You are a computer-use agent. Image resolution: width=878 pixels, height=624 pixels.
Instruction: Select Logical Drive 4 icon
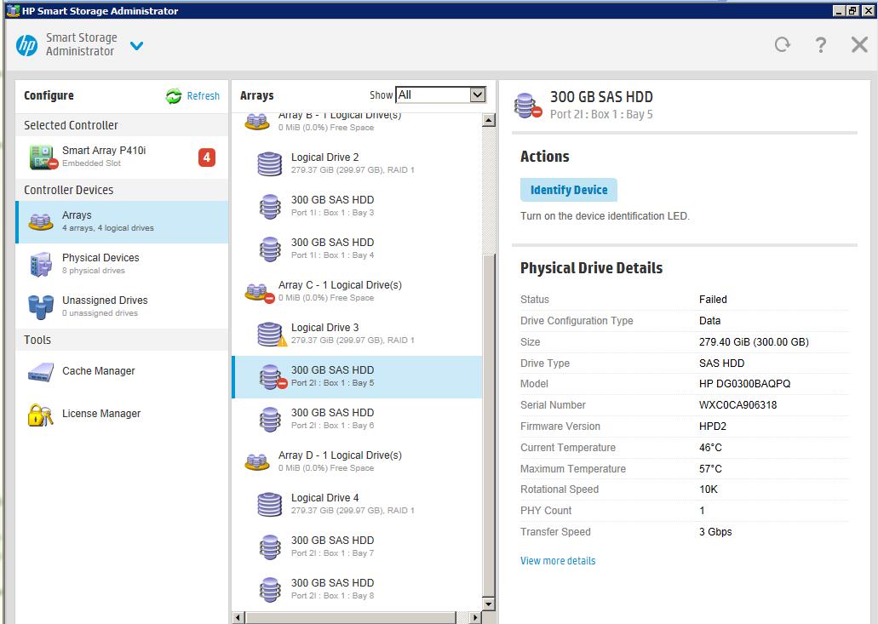click(x=269, y=504)
